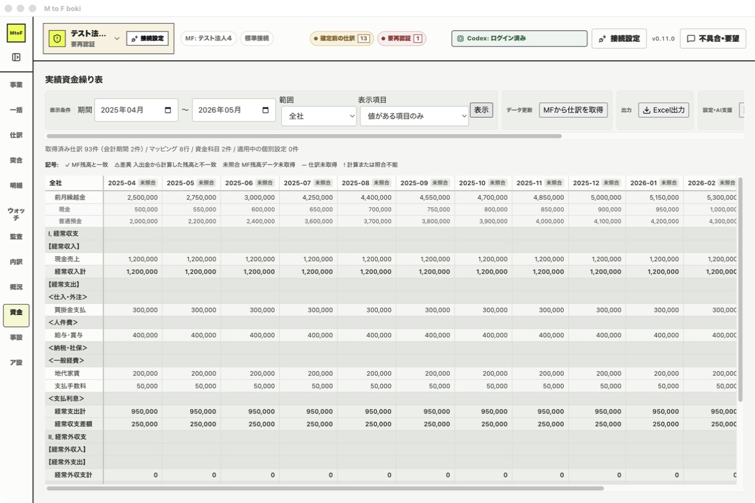Click the v0.11.0 version label
This screenshot has width=755, height=503.
pyautogui.click(x=663, y=39)
